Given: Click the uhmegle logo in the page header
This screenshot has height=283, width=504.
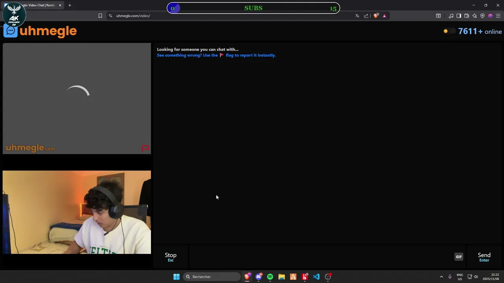Looking at the screenshot, I should coord(40,31).
